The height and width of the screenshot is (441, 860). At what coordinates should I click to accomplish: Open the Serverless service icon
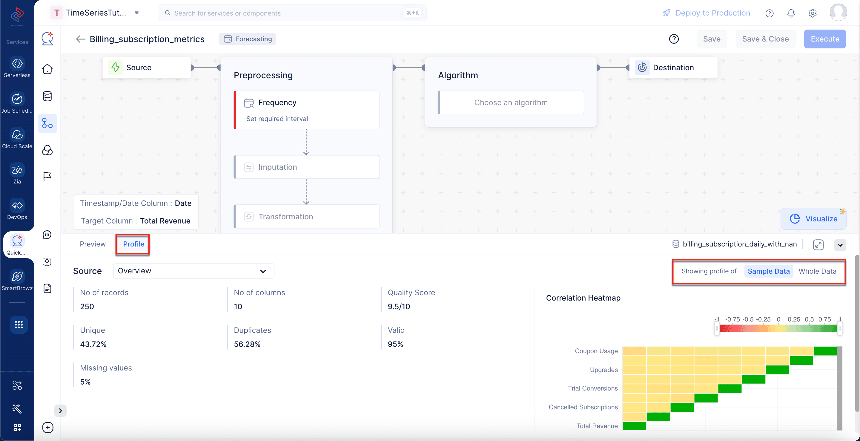[x=17, y=63]
